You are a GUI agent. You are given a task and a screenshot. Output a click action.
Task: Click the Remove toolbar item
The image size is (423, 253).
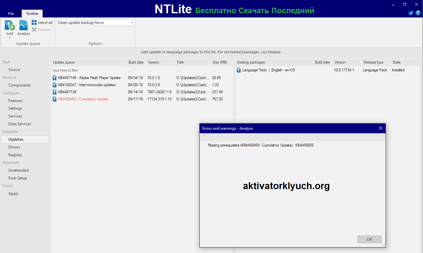(x=41, y=30)
